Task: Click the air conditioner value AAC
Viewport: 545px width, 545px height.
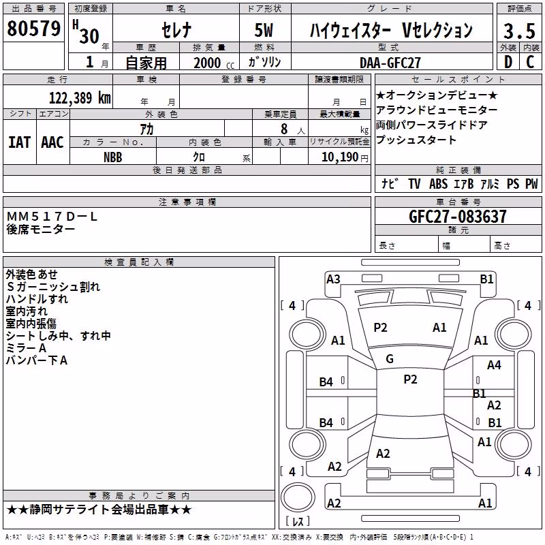Action: click(52, 142)
